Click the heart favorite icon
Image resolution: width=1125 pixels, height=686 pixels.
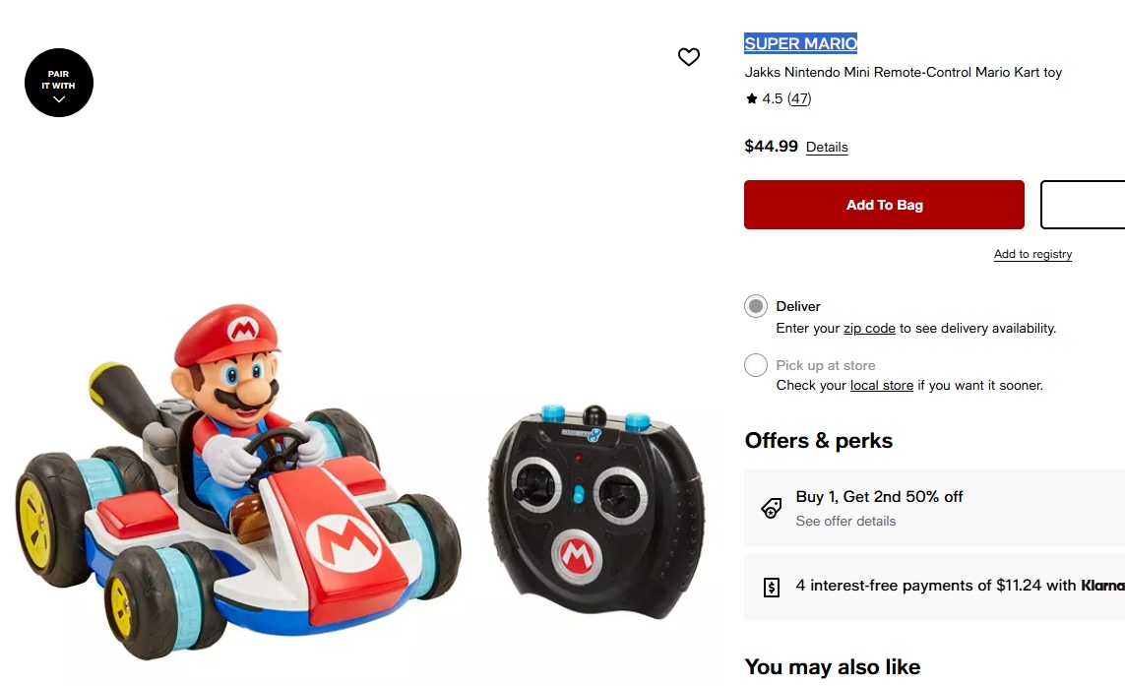click(x=689, y=57)
